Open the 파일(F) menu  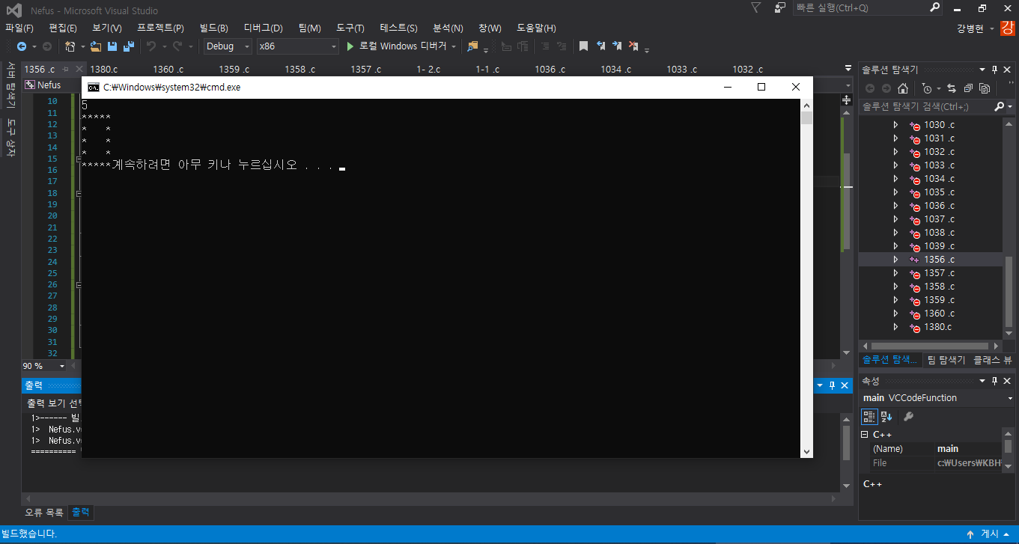(x=19, y=28)
